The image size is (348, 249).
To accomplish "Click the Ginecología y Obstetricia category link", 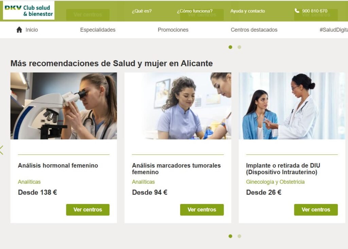I will [275, 182].
